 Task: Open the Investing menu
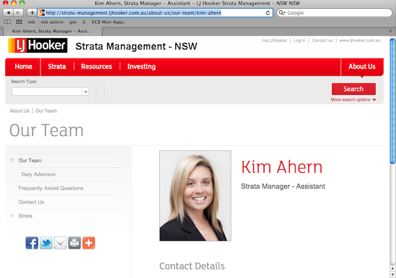pos(141,66)
